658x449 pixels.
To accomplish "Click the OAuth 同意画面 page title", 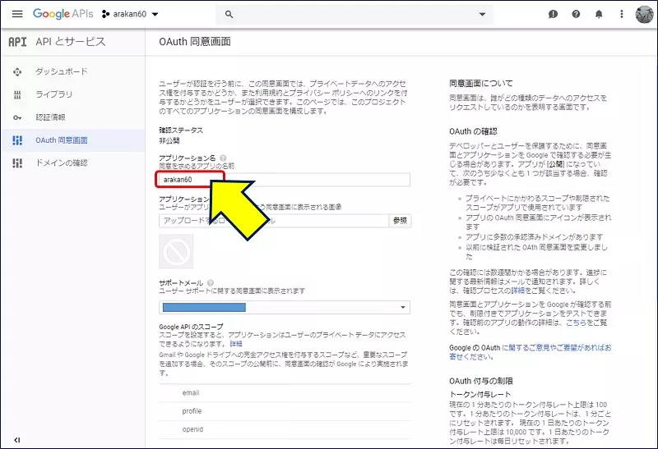I will tap(195, 42).
